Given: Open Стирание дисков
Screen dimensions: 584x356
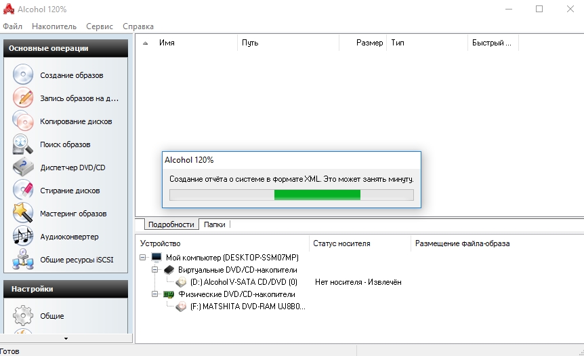Looking at the screenshot, I should click(x=70, y=191).
